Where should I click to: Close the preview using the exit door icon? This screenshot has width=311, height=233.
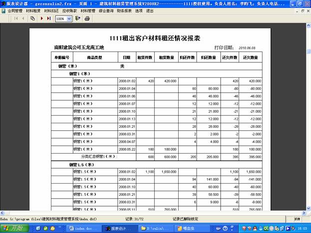pos(78,18)
